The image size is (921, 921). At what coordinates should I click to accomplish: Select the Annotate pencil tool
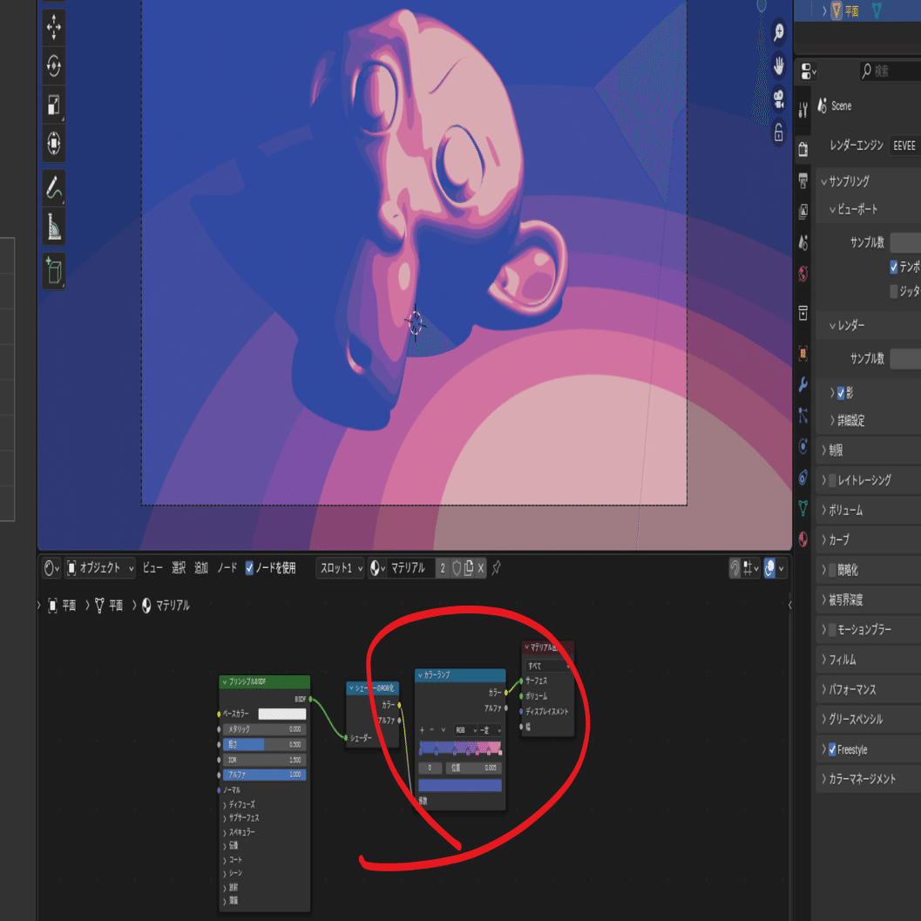point(53,188)
